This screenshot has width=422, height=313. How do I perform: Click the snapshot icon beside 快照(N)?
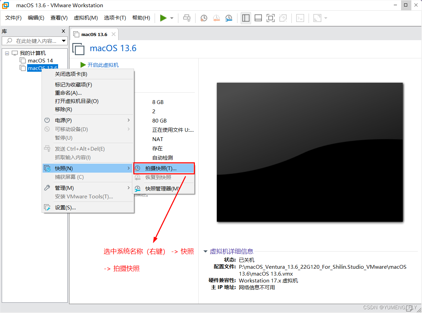tap(47, 168)
